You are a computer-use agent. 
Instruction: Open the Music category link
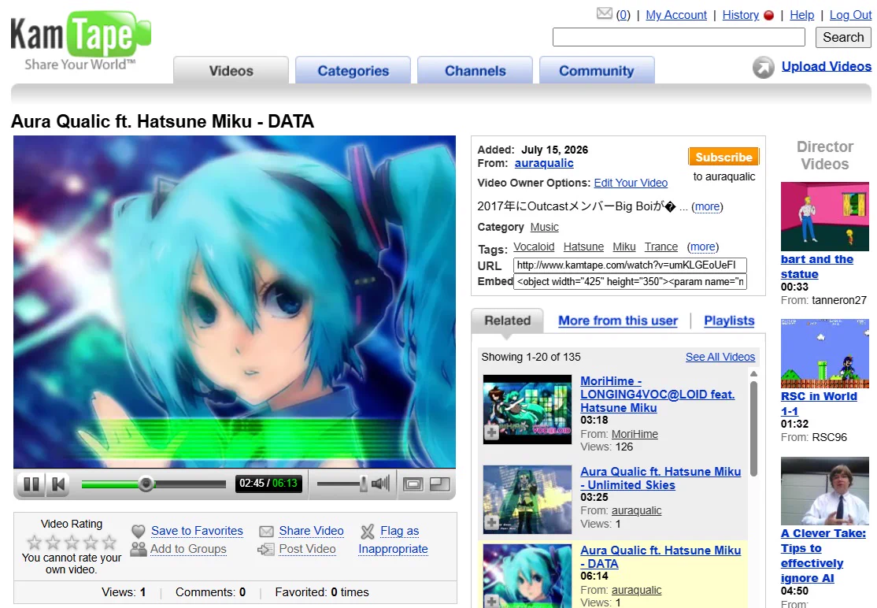pos(544,227)
